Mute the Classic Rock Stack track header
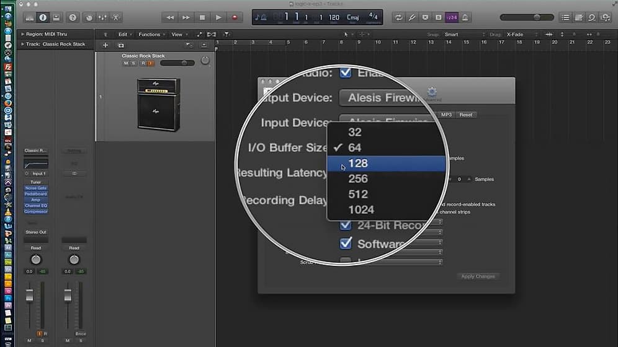 coord(126,63)
